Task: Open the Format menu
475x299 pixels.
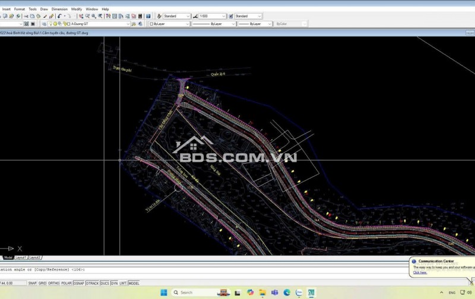Action: tap(20, 9)
